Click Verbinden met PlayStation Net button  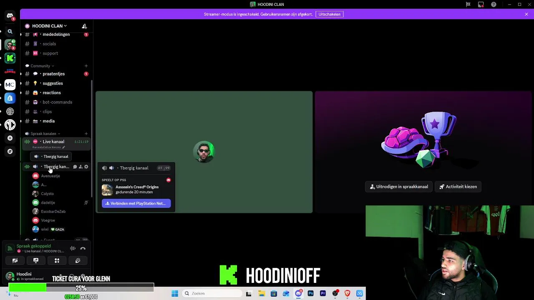(136, 203)
